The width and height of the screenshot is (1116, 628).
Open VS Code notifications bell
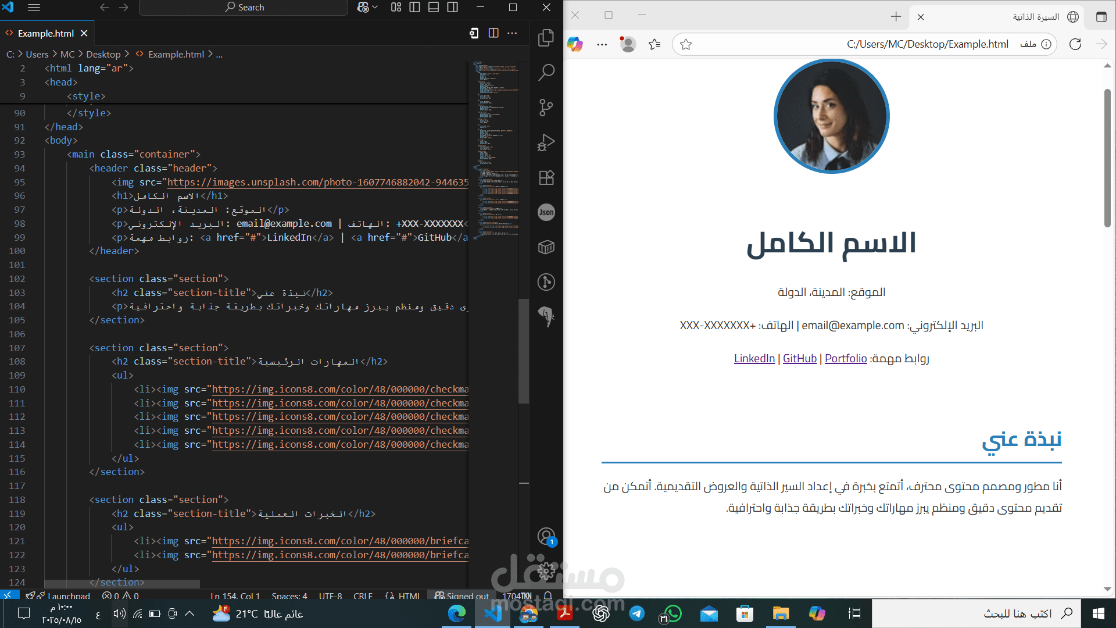(548, 595)
